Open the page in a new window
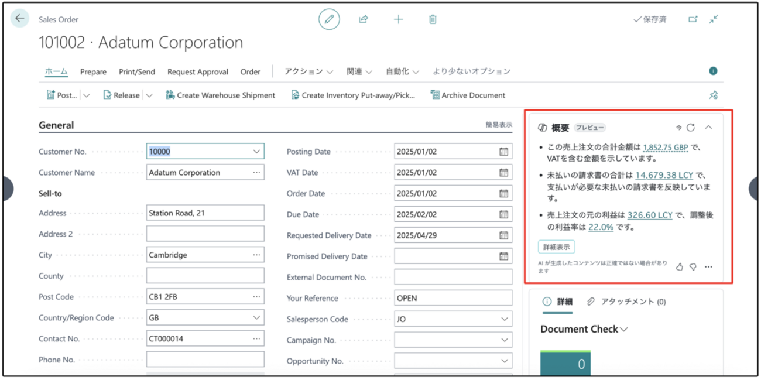761x380 pixels. click(x=693, y=19)
